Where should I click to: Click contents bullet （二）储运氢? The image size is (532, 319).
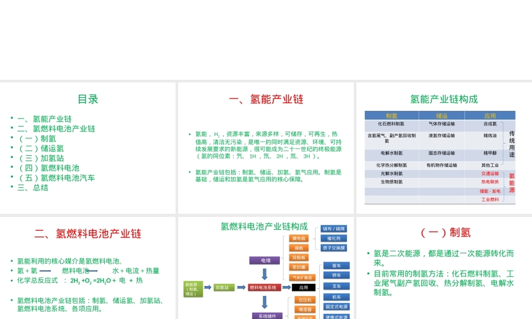pyautogui.click(x=40, y=148)
